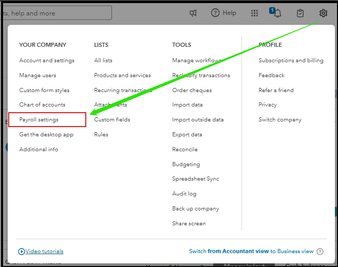
Task: Click the settings gear icon
Action: point(323,13)
